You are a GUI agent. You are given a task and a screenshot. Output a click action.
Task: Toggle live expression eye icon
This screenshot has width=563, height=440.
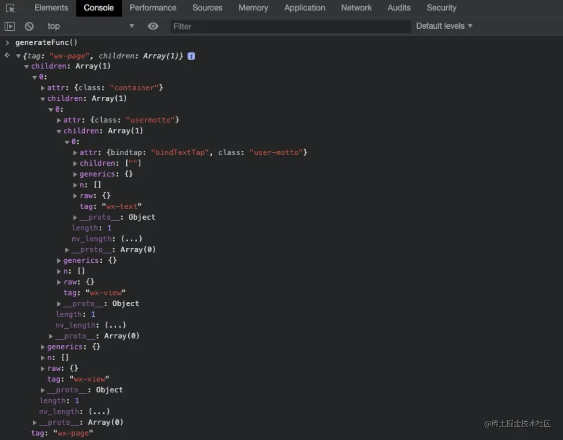tap(153, 26)
